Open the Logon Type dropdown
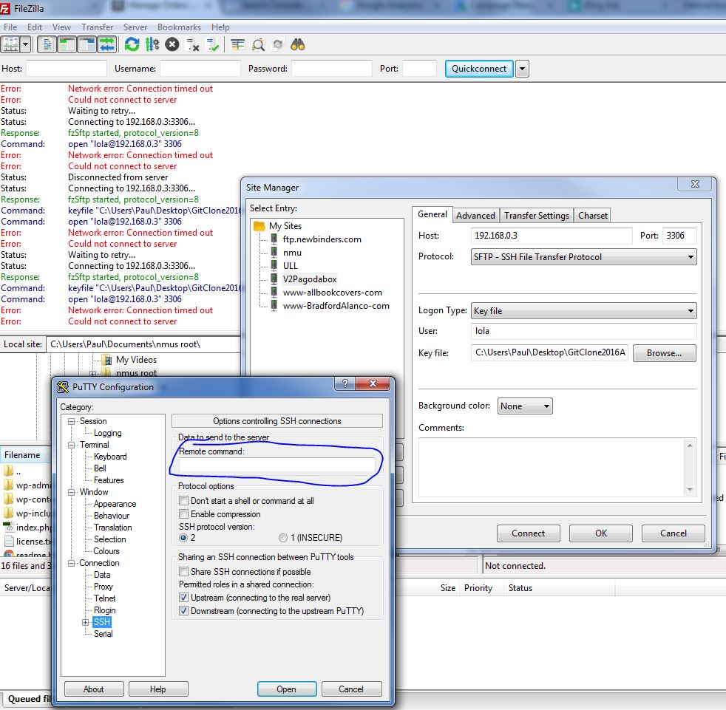The height and width of the screenshot is (710, 726). [583, 311]
